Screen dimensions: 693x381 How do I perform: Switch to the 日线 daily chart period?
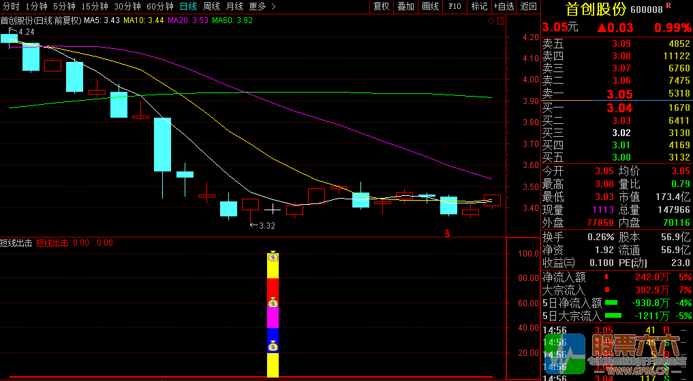(x=188, y=6)
